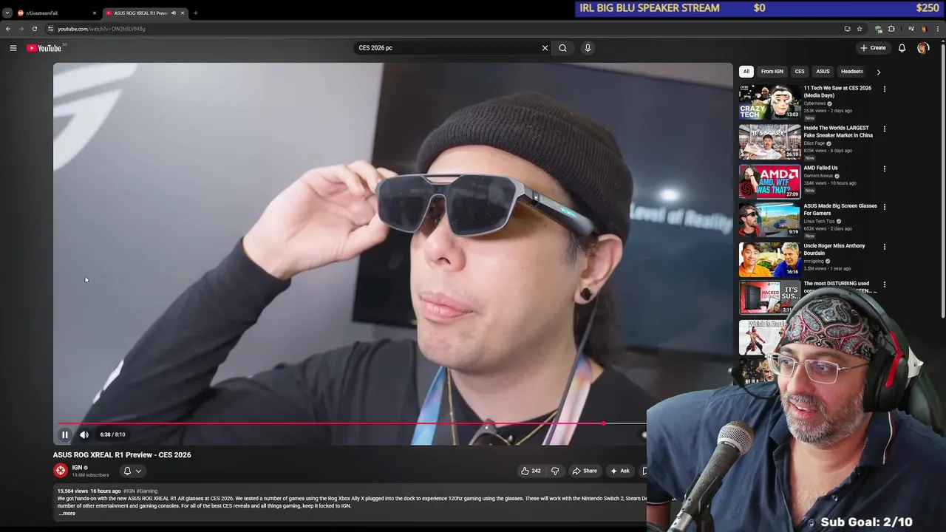Open the YouTube hamburger guide menu

click(x=13, y=48)
